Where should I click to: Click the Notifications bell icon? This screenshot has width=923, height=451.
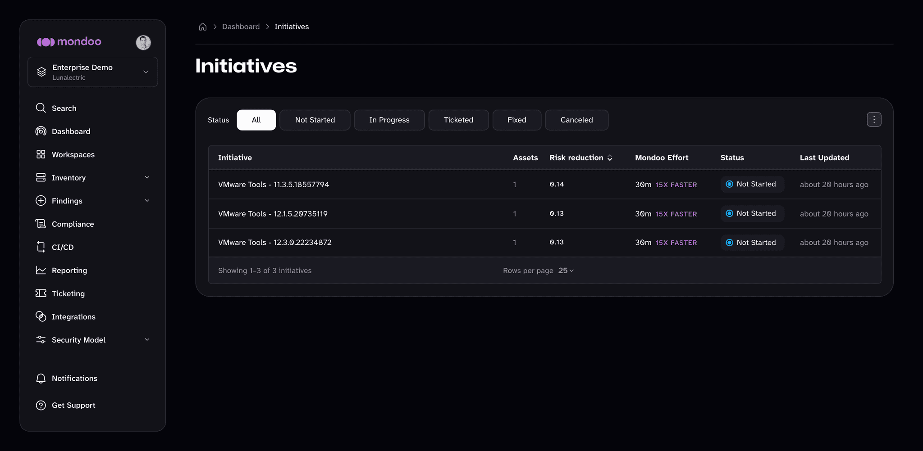pos(41,379)
